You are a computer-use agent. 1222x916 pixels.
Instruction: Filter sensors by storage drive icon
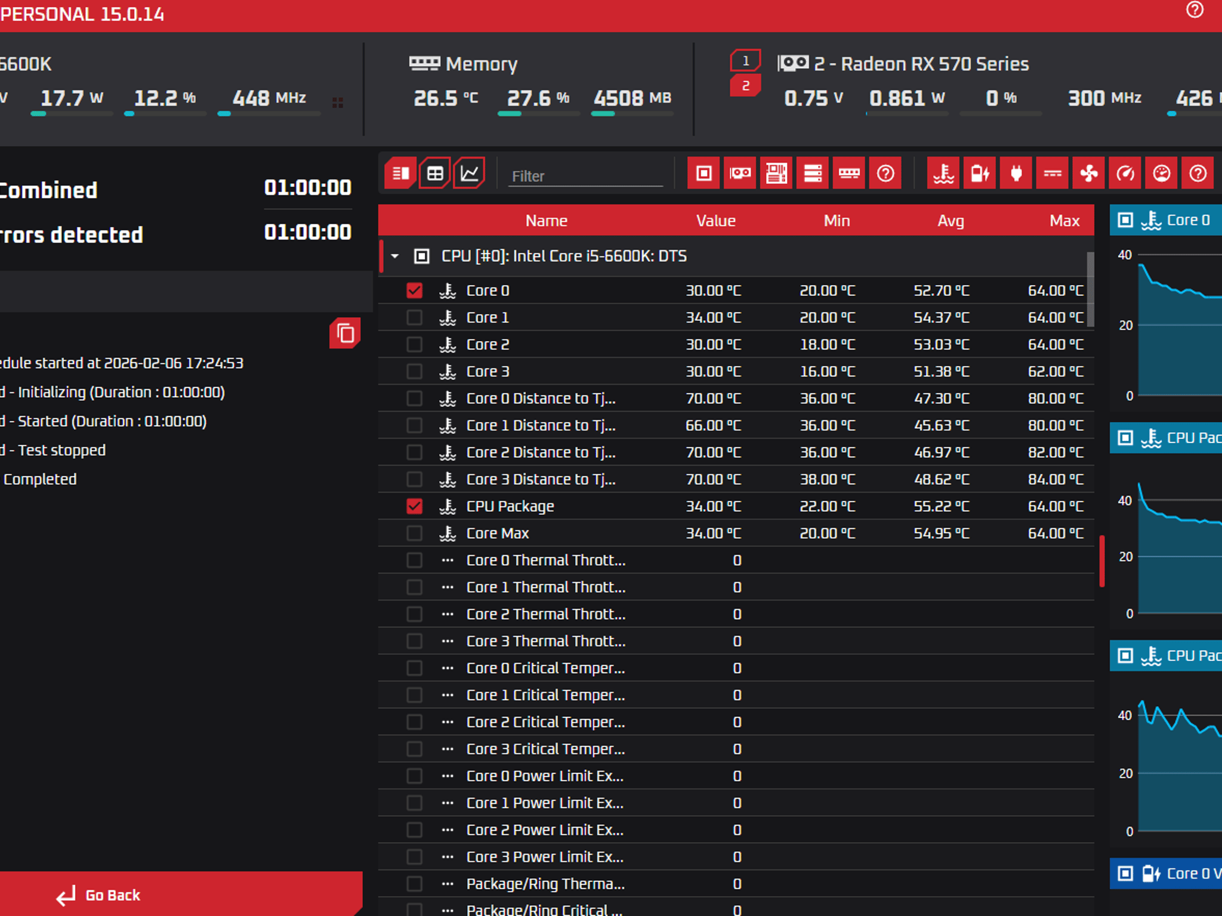click(813, 174)
